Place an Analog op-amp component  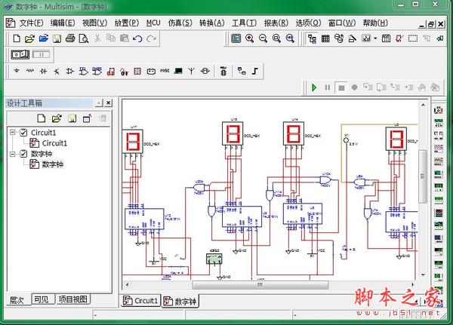[70, 71]
